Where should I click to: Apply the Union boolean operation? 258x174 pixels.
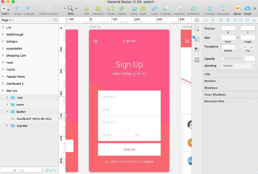[x=154, y=8]
